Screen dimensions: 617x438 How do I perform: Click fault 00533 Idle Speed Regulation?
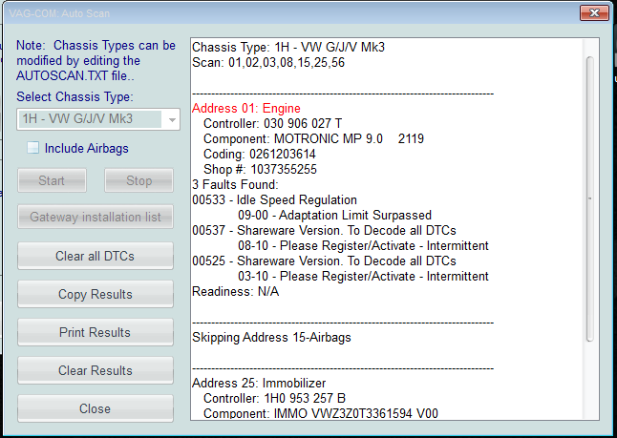274,200
